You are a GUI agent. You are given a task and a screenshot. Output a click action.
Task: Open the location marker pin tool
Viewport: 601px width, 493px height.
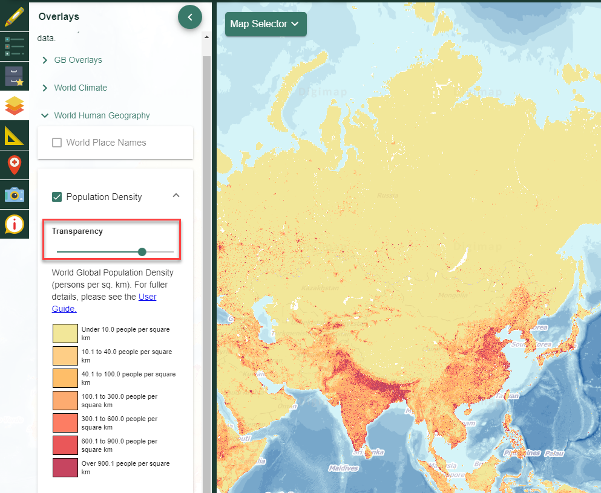(15, 164)
